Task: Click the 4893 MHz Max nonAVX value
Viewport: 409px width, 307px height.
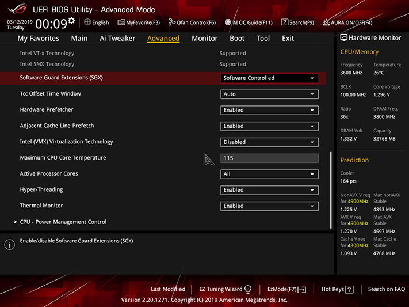Action: tap(384, 210)
